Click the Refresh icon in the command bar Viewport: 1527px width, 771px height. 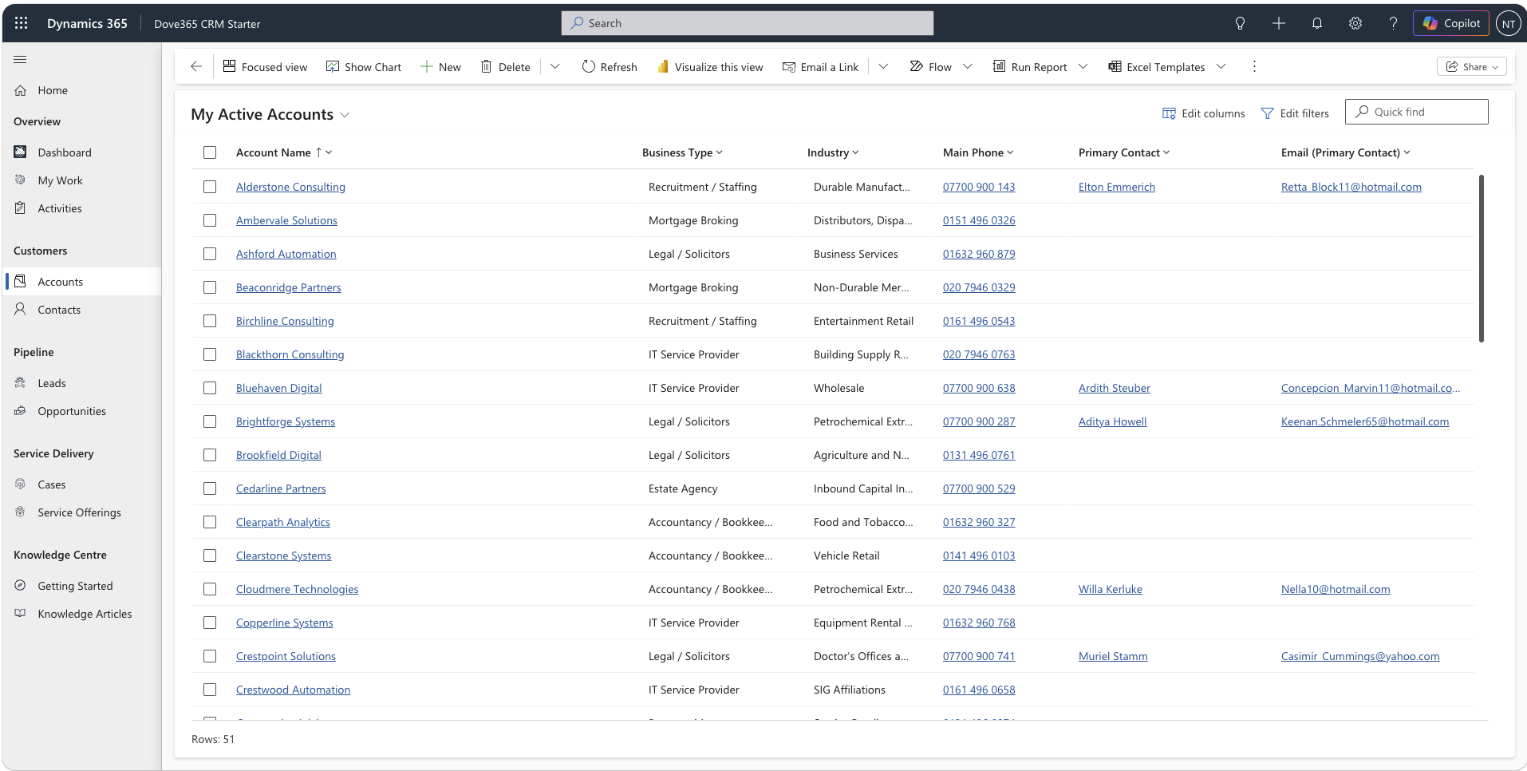coord(589,66)
